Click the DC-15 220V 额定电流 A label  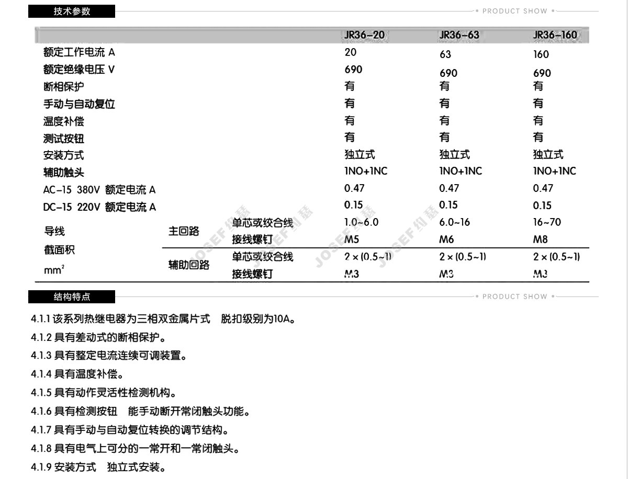(99, 207)
